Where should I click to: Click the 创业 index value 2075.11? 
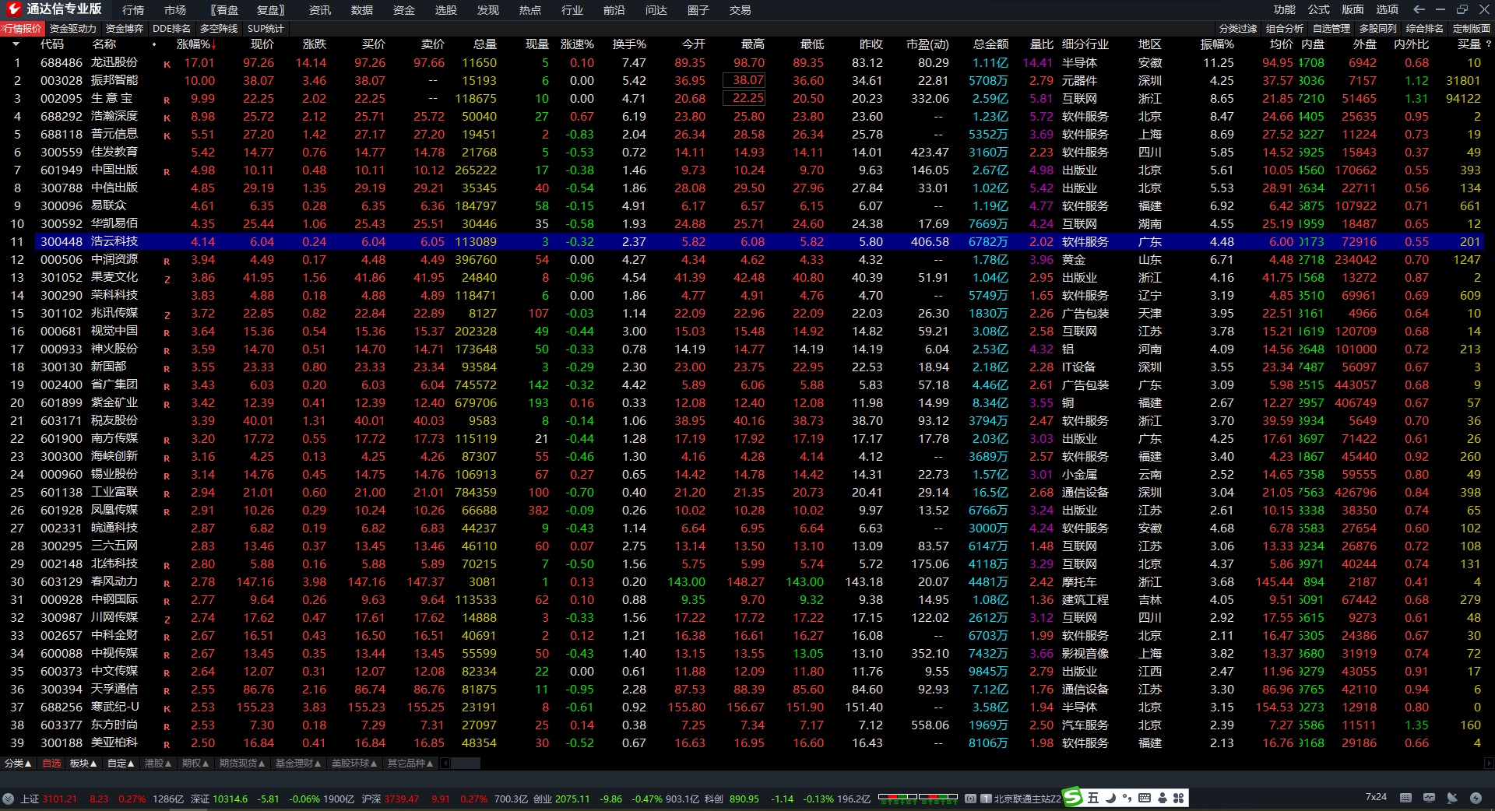point(572,799)
